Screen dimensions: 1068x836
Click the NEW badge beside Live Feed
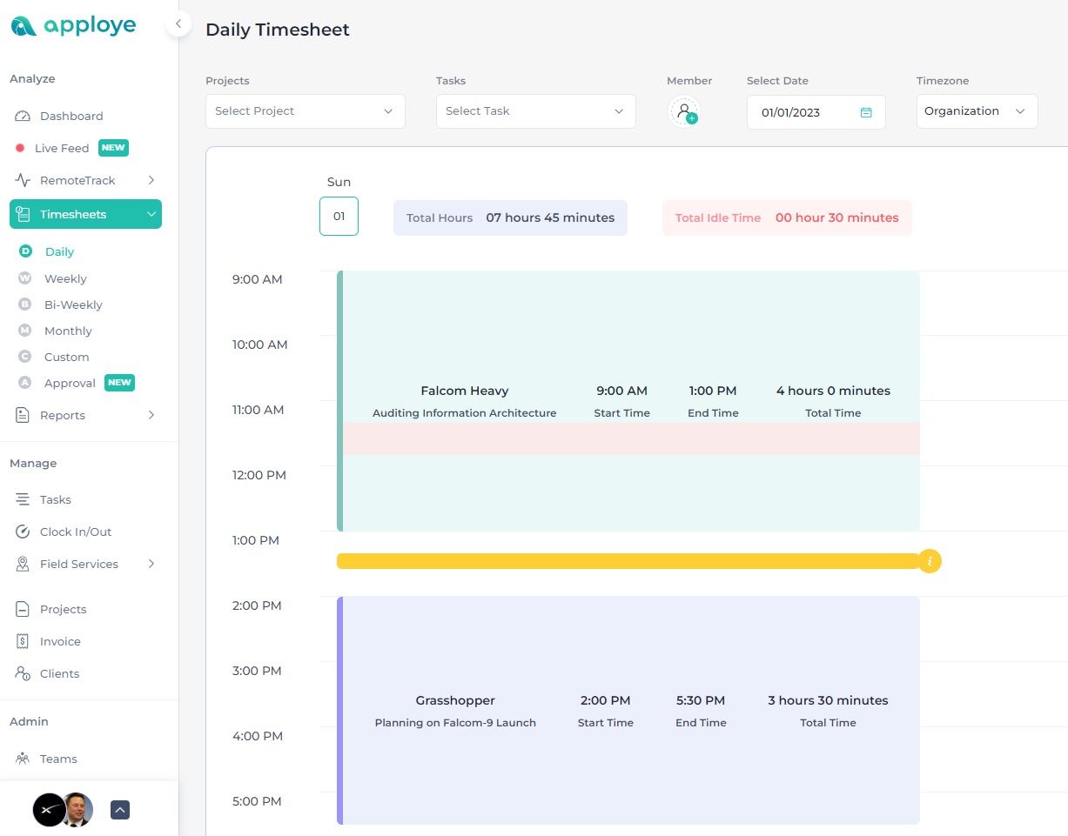click(113, 148)
